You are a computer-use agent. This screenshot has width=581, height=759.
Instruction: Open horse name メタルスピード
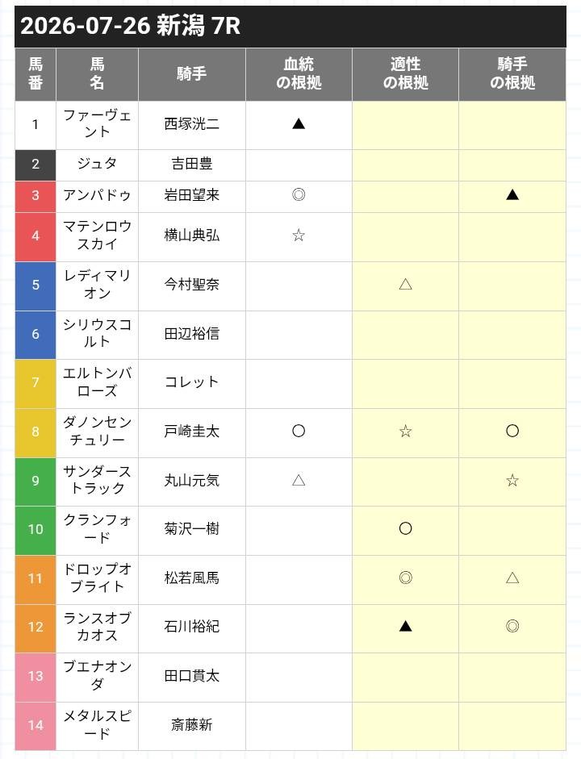(97, 724)
